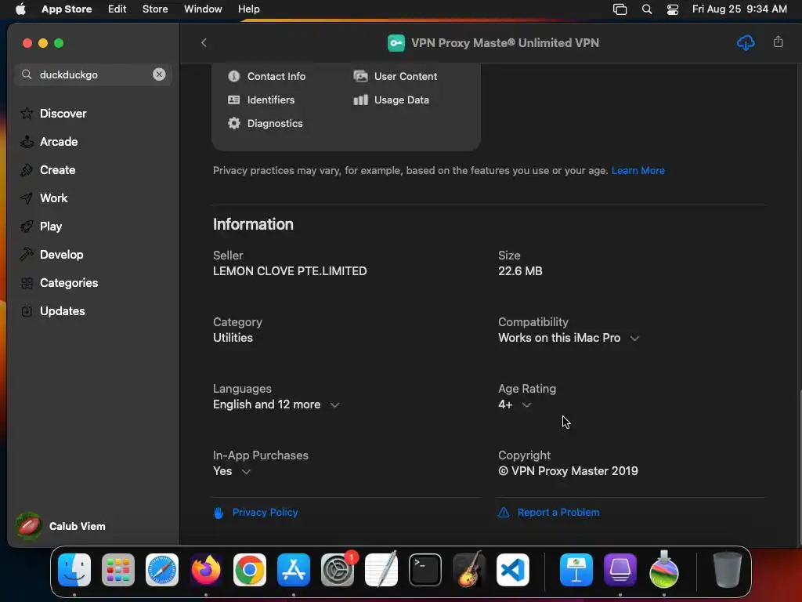Expand the Languages list chevron
The width and height of the screenshot is (802, 602).
pos(334,404)
